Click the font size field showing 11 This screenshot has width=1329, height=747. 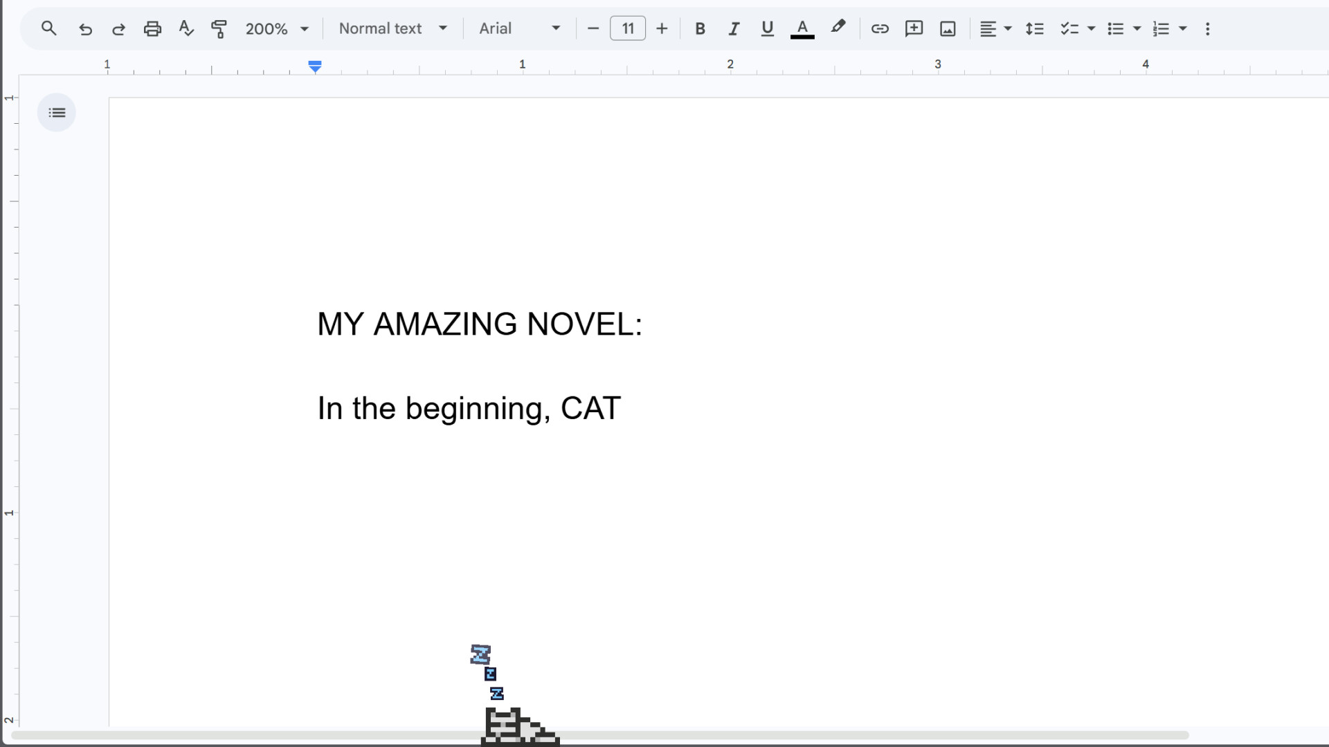click(x=628, y=28)
